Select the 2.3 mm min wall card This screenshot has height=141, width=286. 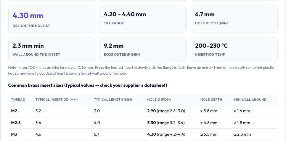[x=52, y=49]
